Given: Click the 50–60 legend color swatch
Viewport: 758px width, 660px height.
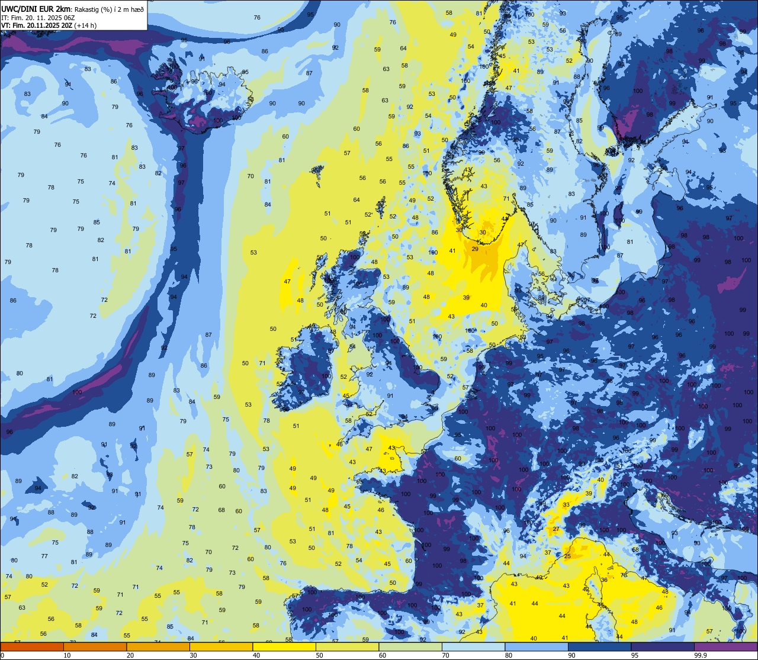Looking at the screenshot, I should tap(347, 646).
